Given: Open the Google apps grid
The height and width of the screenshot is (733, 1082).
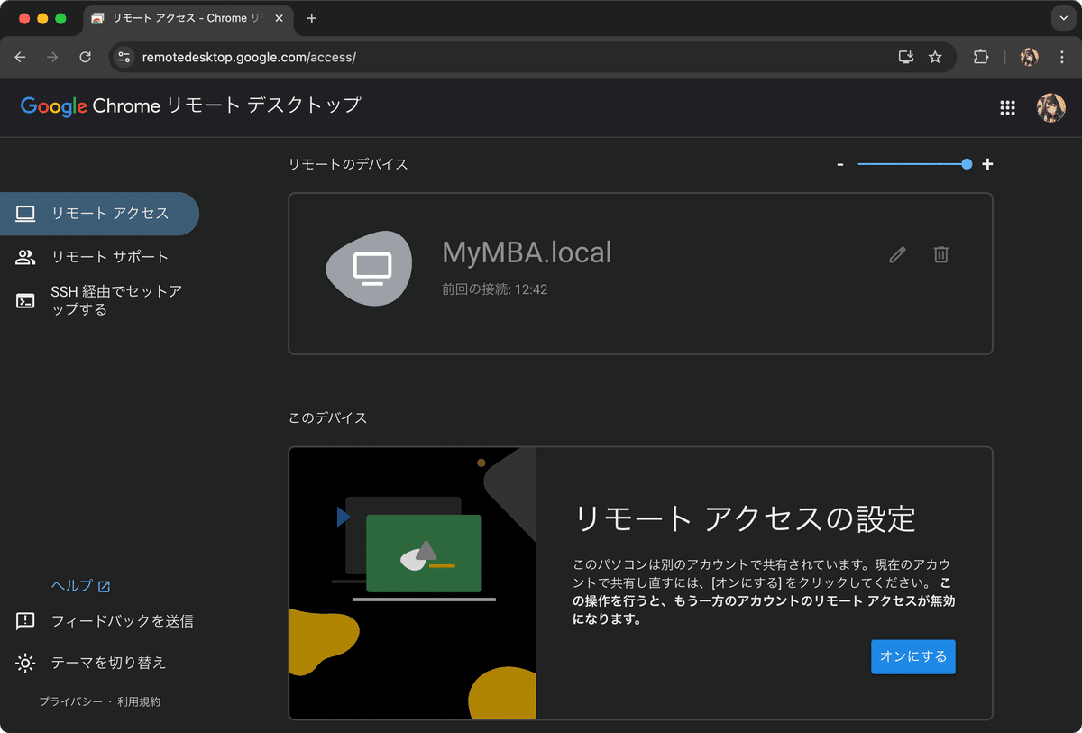Looking at the screenshot, I should pyautogui.click(x=1008, y=108).
